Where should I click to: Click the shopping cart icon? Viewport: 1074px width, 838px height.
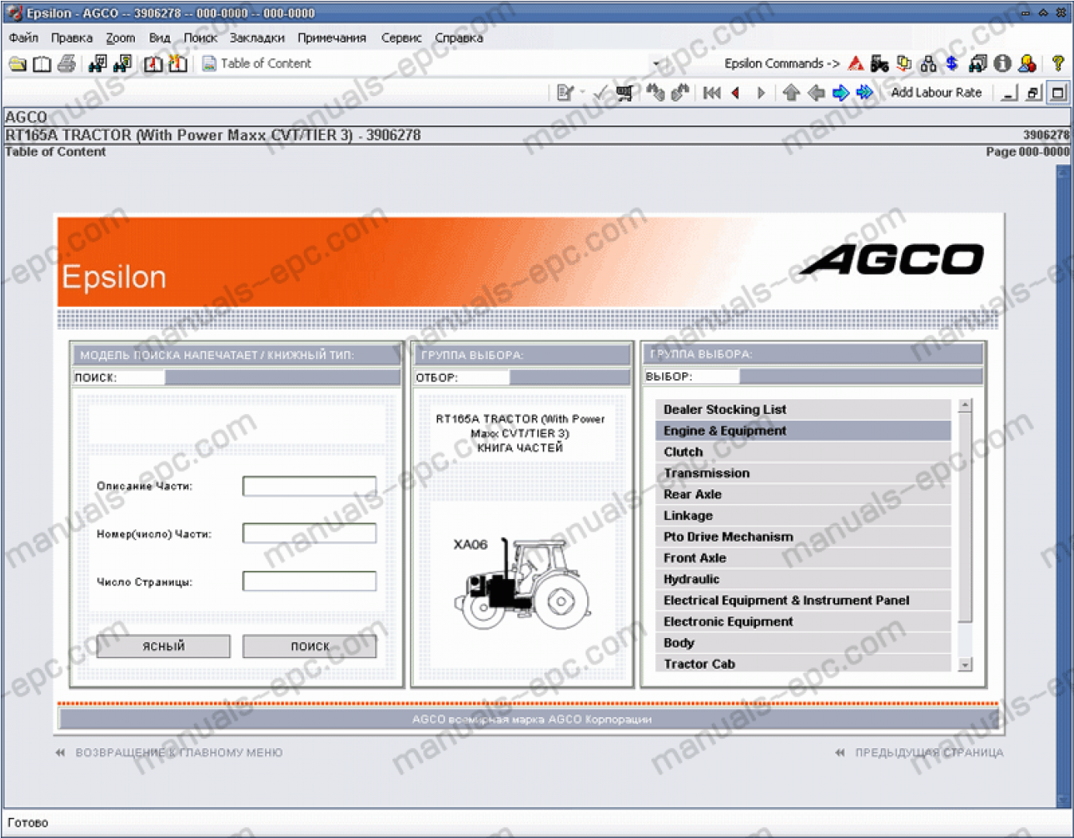coord(624,92)
